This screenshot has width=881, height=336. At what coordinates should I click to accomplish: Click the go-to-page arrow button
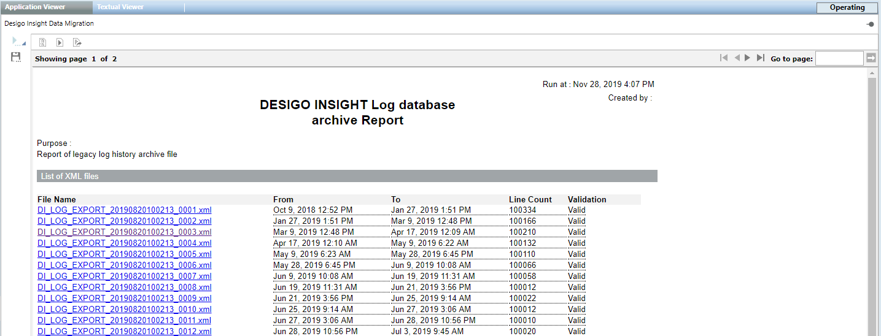(x=871, y=58)
